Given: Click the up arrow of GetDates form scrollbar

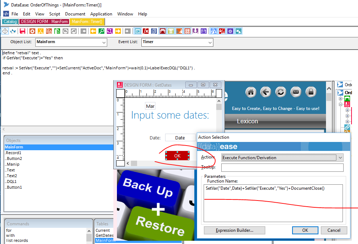Looking at the screenshot, I should [219, 101].
